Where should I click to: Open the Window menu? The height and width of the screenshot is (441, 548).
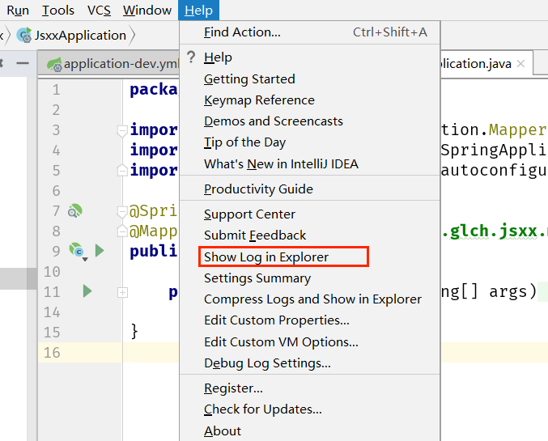coord(147,11)
